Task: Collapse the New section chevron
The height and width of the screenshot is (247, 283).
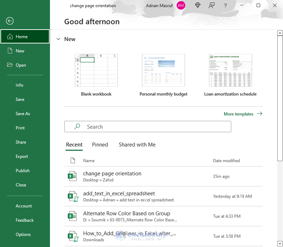Action: [58, 39]
